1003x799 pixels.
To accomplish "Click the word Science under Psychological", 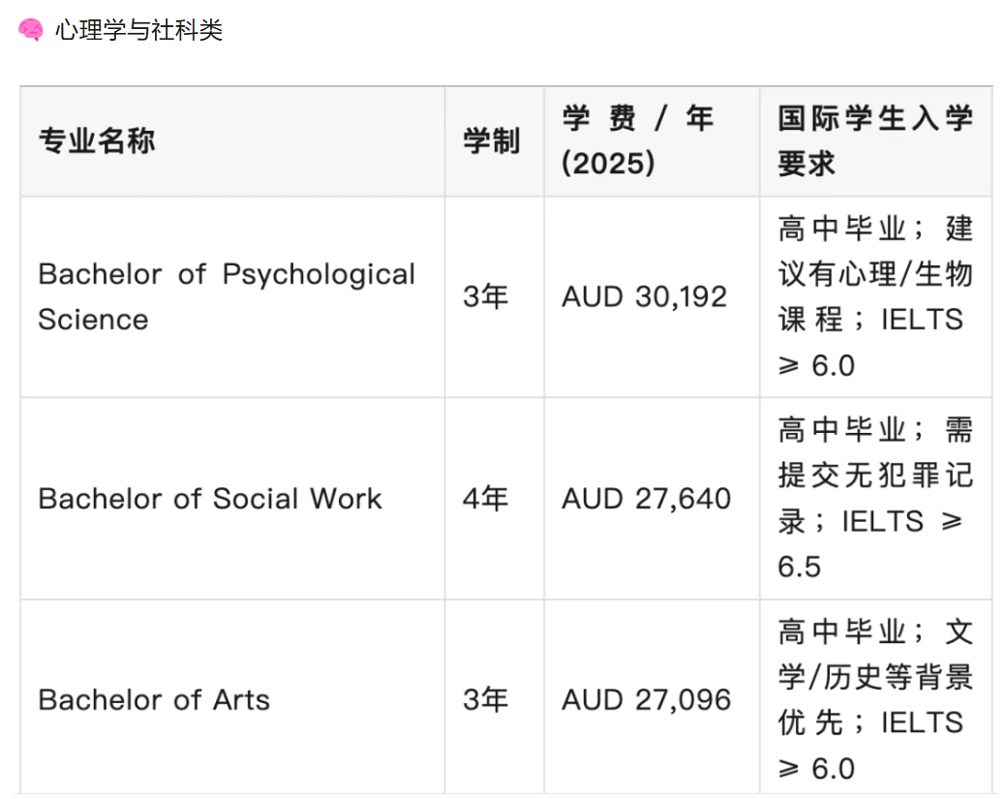I will point(94,320).
